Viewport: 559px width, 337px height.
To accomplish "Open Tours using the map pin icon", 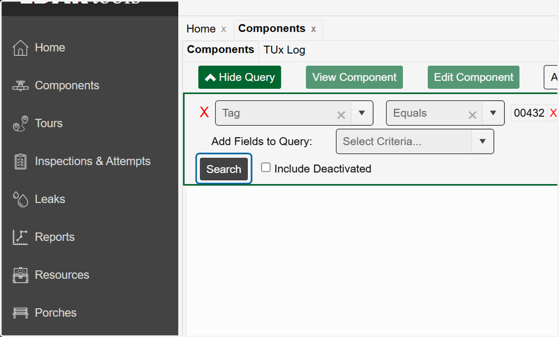I will coord(20,124).
